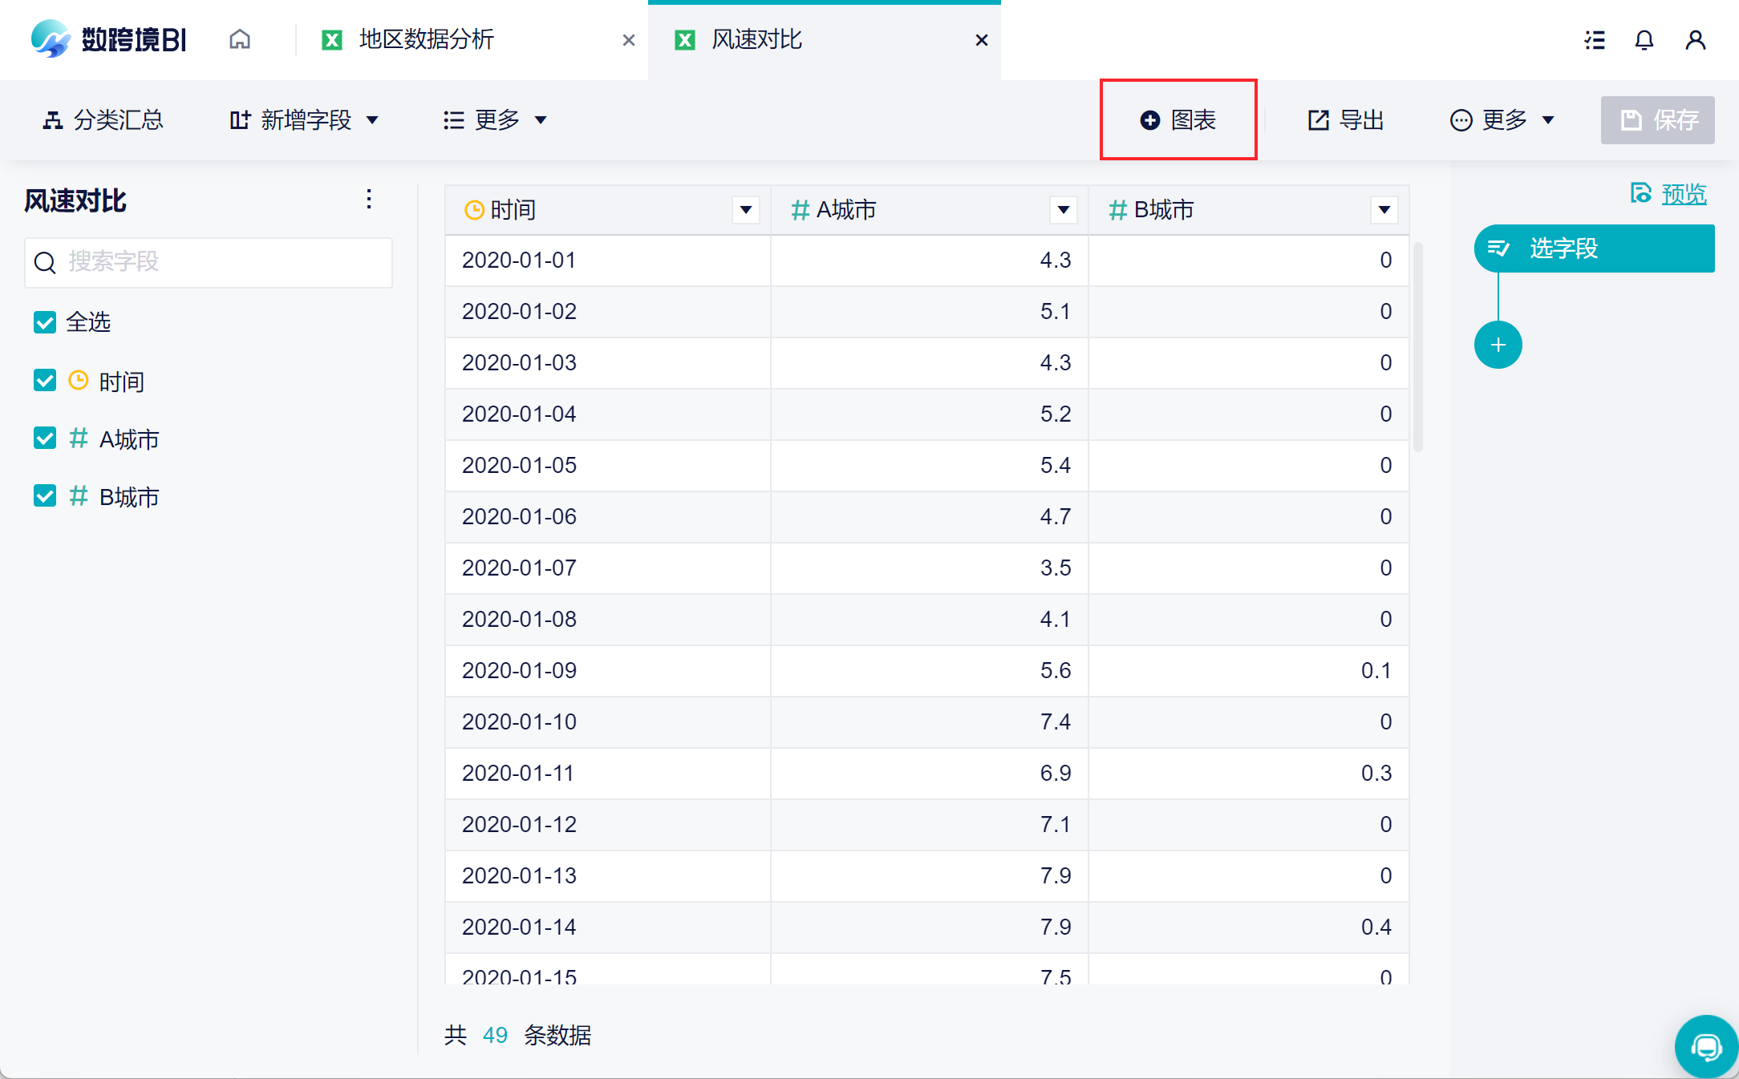Open the 时间 column header dropdown
The image size is (1739, 1079).
pyautogui.click(x=745, y=210)
